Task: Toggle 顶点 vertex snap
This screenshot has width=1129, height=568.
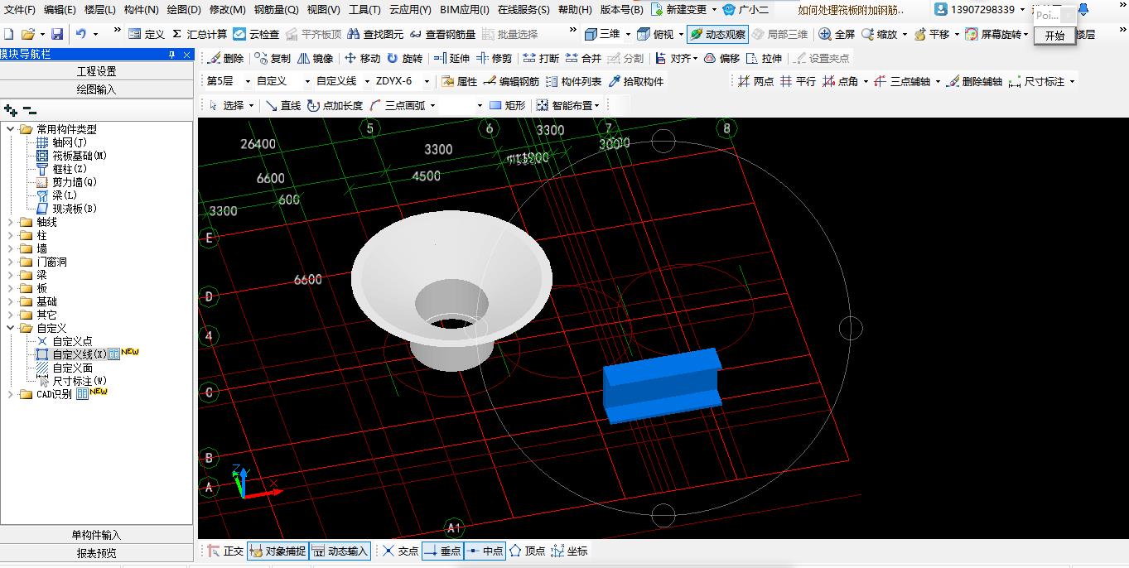Action: 527,551
